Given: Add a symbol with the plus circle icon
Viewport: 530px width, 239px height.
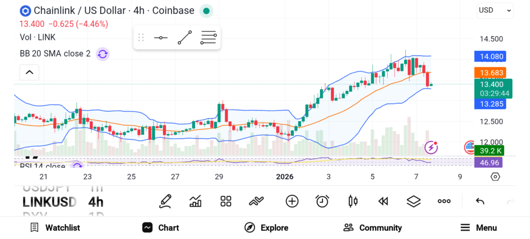Looking at the screenshot, I should click(x=292, y=201).
